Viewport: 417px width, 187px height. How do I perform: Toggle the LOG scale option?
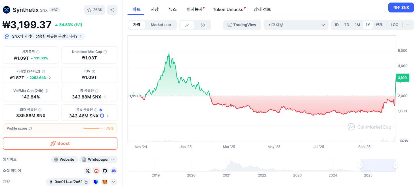point(394,25)
